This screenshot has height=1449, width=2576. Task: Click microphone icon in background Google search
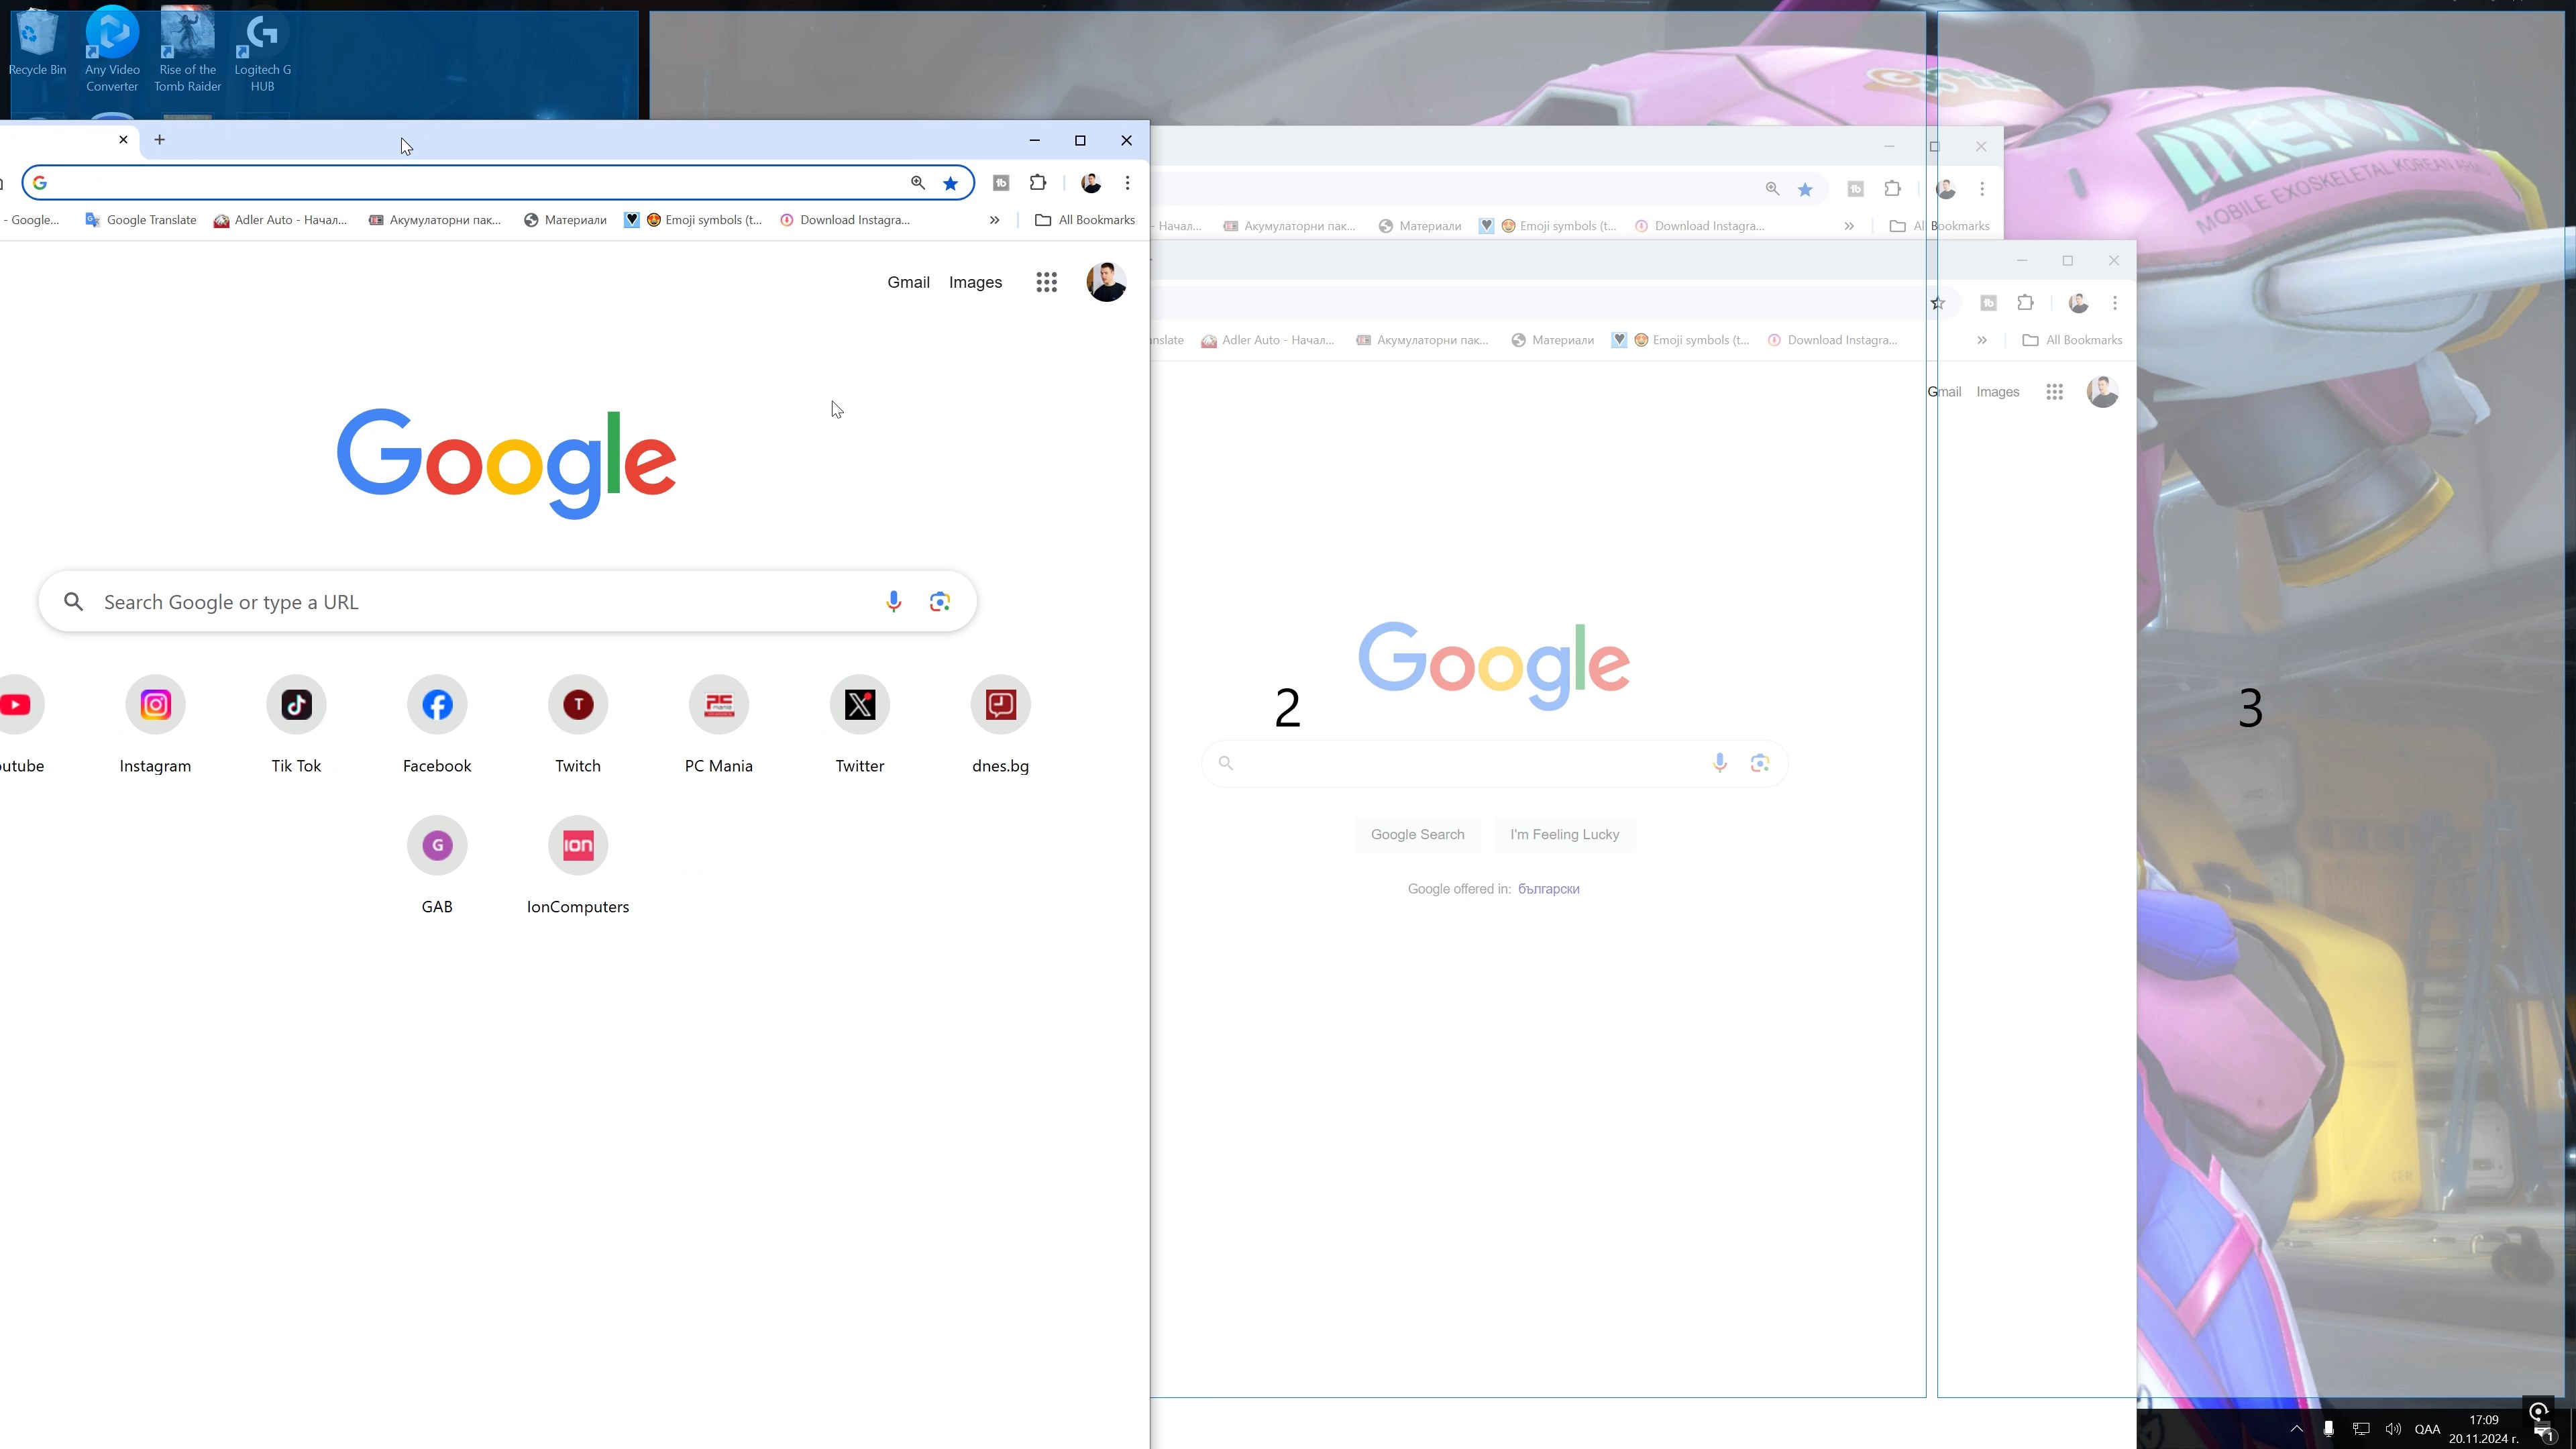tap(1719, 764)
